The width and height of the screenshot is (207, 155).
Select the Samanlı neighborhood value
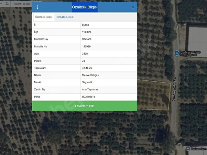(87, 39)
